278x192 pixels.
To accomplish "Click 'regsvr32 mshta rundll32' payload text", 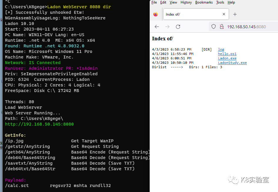I will click(80, 186).
